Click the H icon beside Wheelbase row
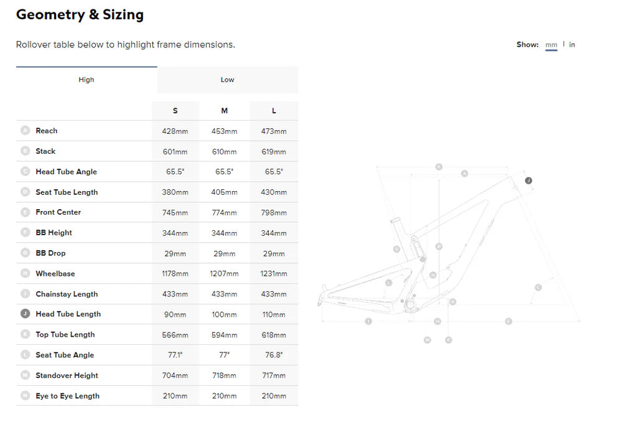 point(26,273)
